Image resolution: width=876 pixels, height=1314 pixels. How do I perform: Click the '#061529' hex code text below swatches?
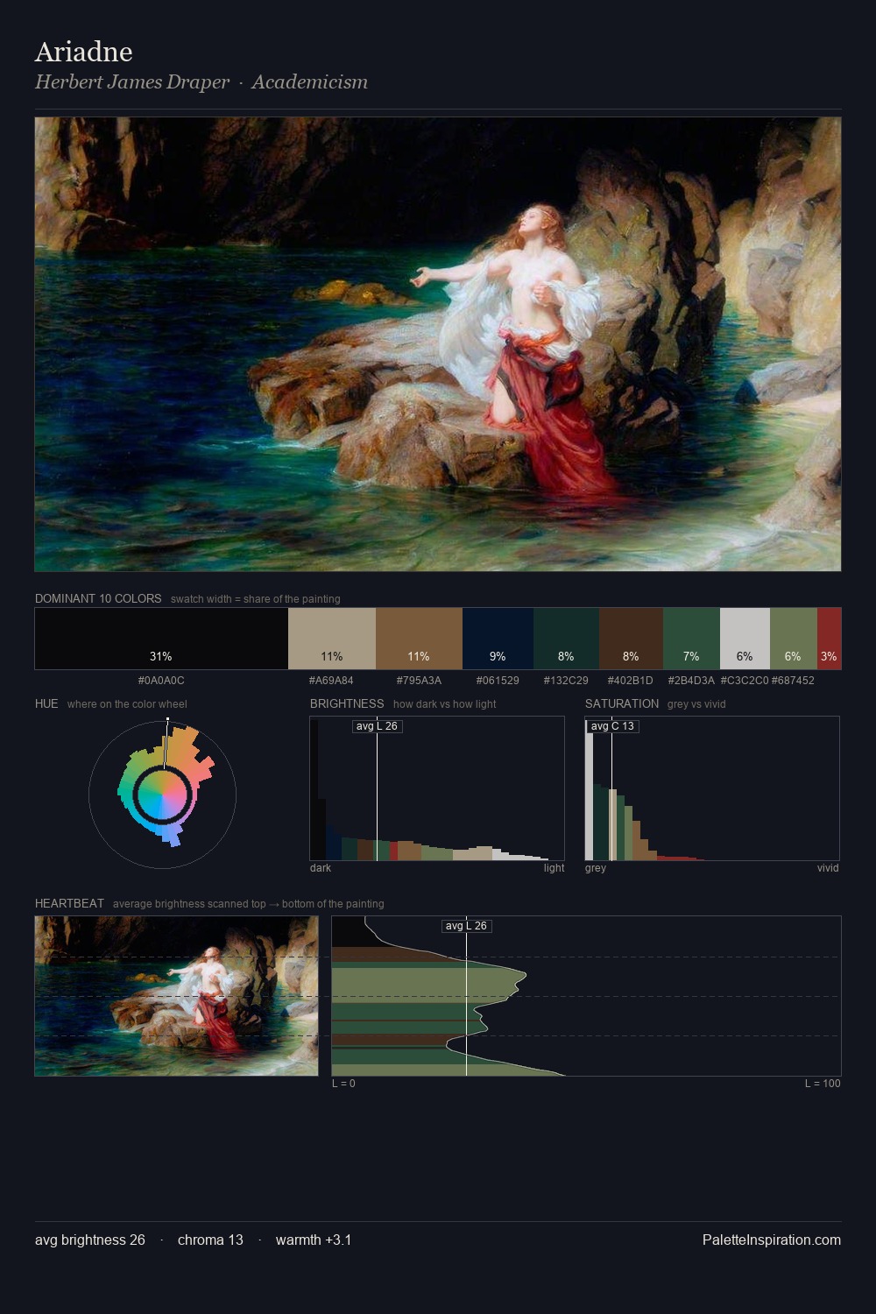point(498,681)
